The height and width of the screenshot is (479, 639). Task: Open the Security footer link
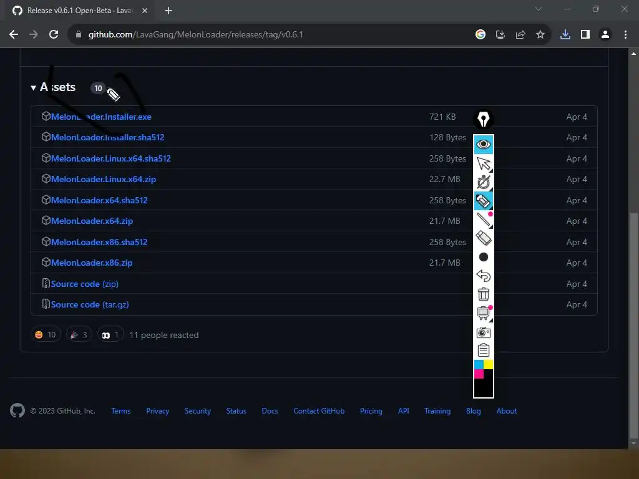pos(198,411)
